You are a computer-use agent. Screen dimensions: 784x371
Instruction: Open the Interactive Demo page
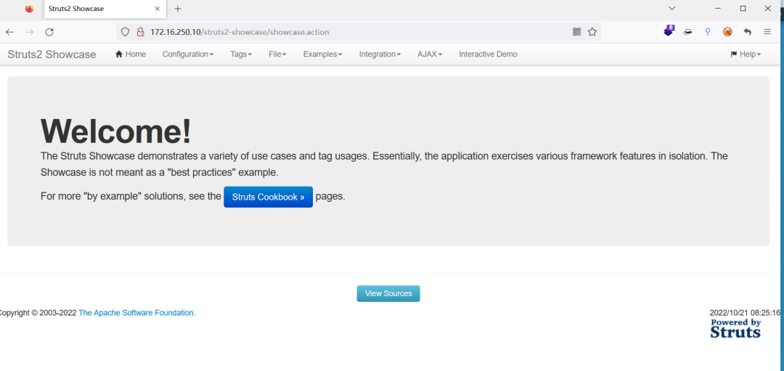point(488,54)
